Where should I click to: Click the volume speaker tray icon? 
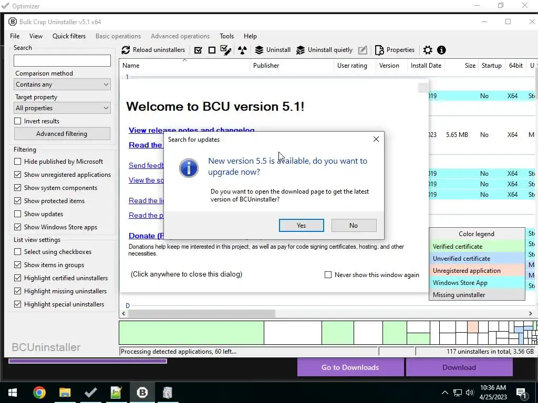click(x=470, y=393)
